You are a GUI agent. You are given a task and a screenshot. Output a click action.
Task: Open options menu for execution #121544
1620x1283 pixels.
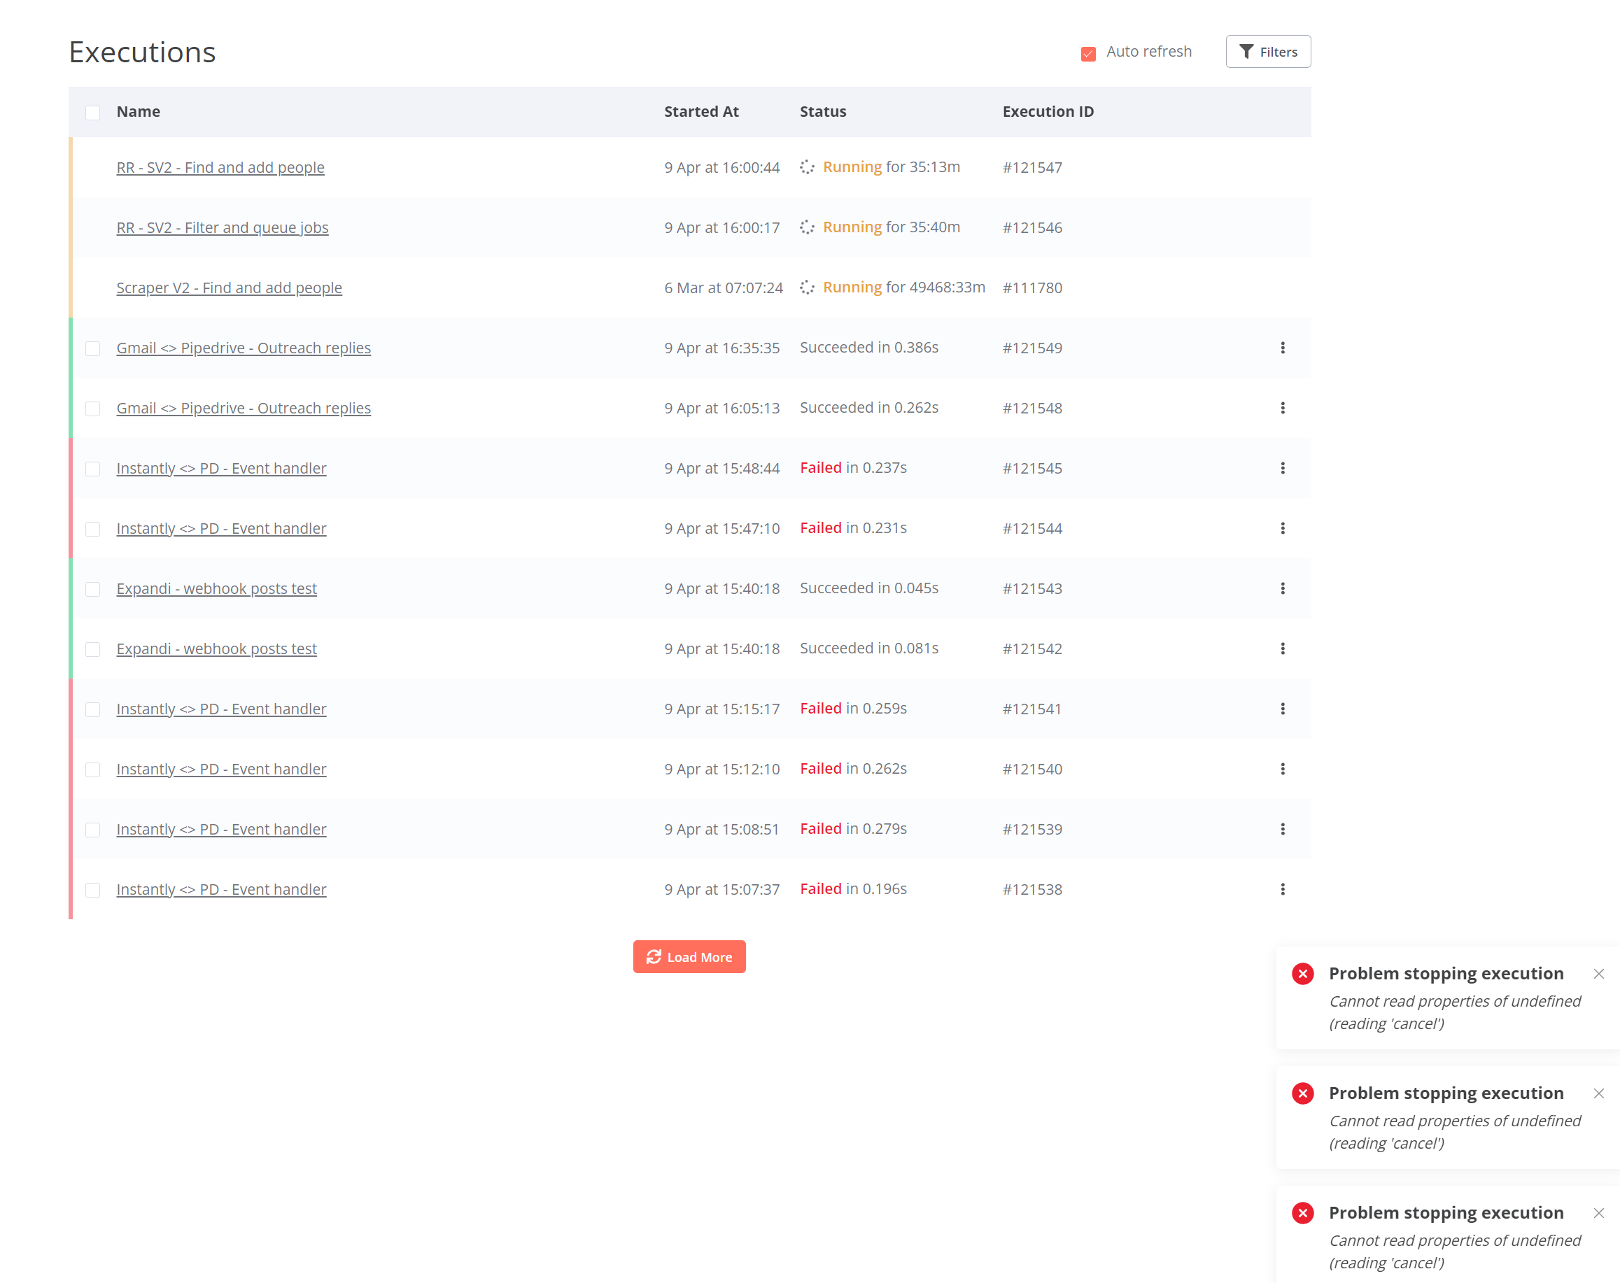pos(1283,528)
